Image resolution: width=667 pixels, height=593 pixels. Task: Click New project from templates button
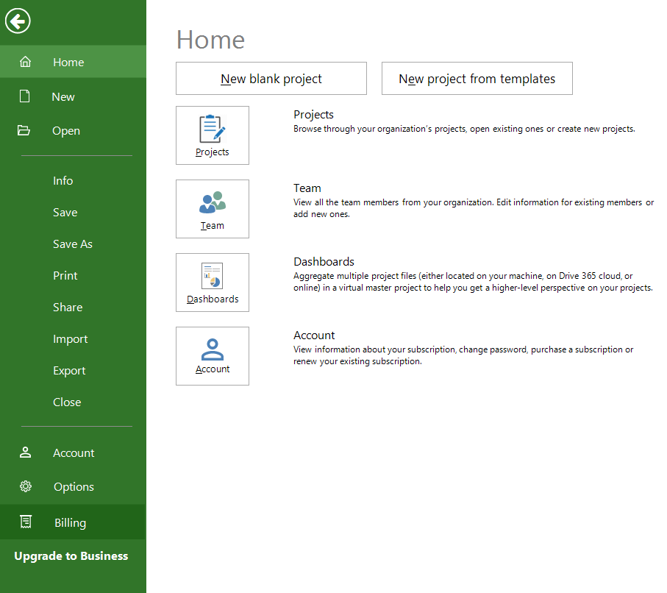[477, 78]
